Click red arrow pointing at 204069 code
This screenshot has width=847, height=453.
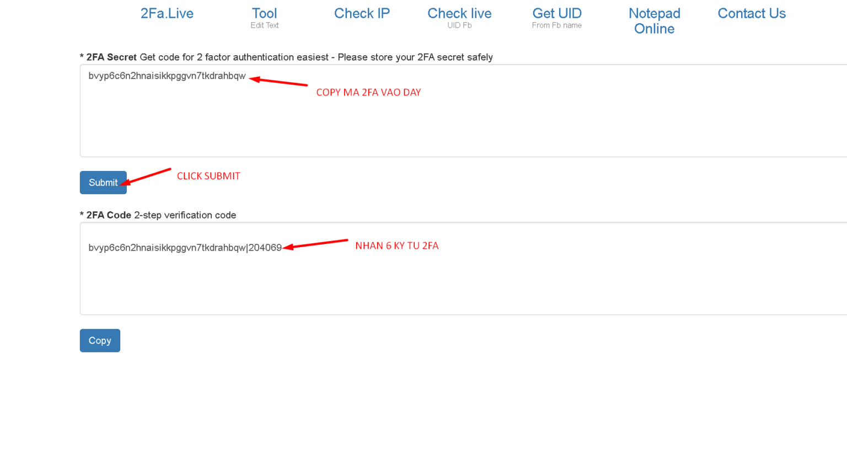tap(315, 244)
